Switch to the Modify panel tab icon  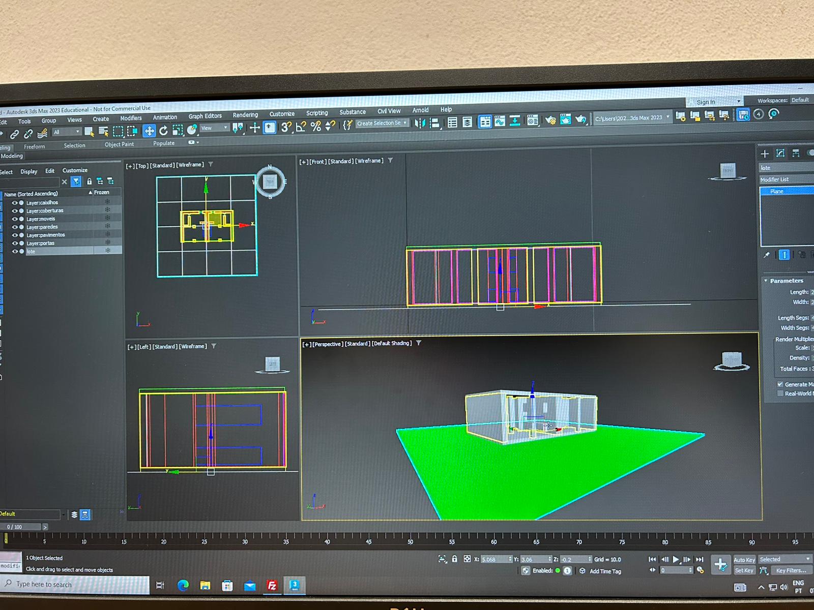coord(780,153)
